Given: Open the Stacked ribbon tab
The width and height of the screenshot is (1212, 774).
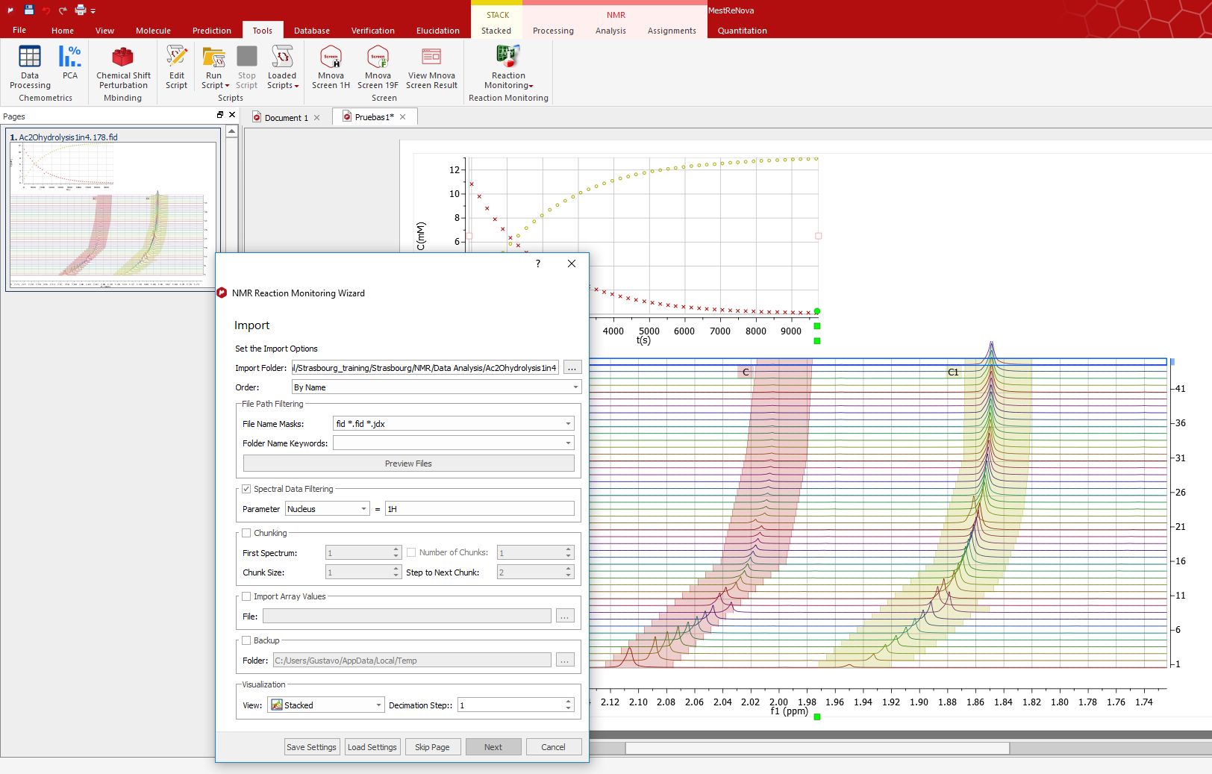Looking at the screenshot, I should click(496, 31).
